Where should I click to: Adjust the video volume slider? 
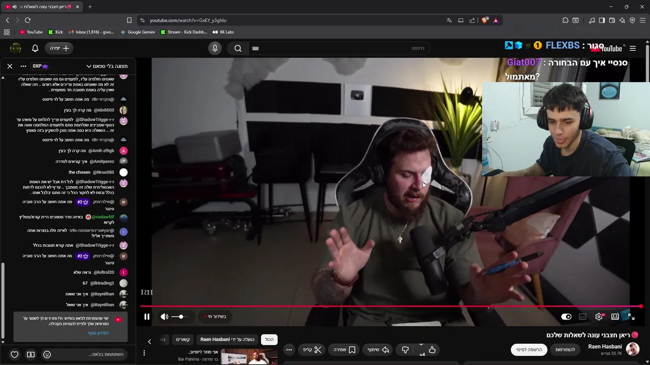(x=180, y=317)
